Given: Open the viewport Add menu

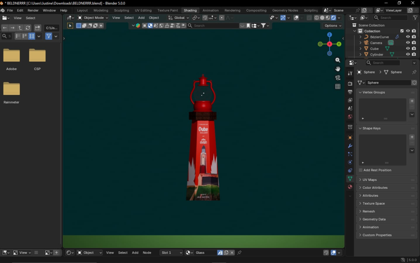Looking at the screenshot, I should [141, 18].
